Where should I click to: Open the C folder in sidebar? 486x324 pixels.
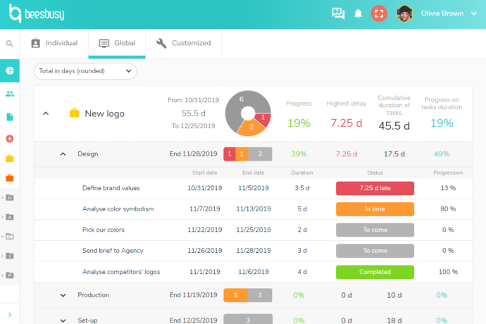[x=10, y=237]
